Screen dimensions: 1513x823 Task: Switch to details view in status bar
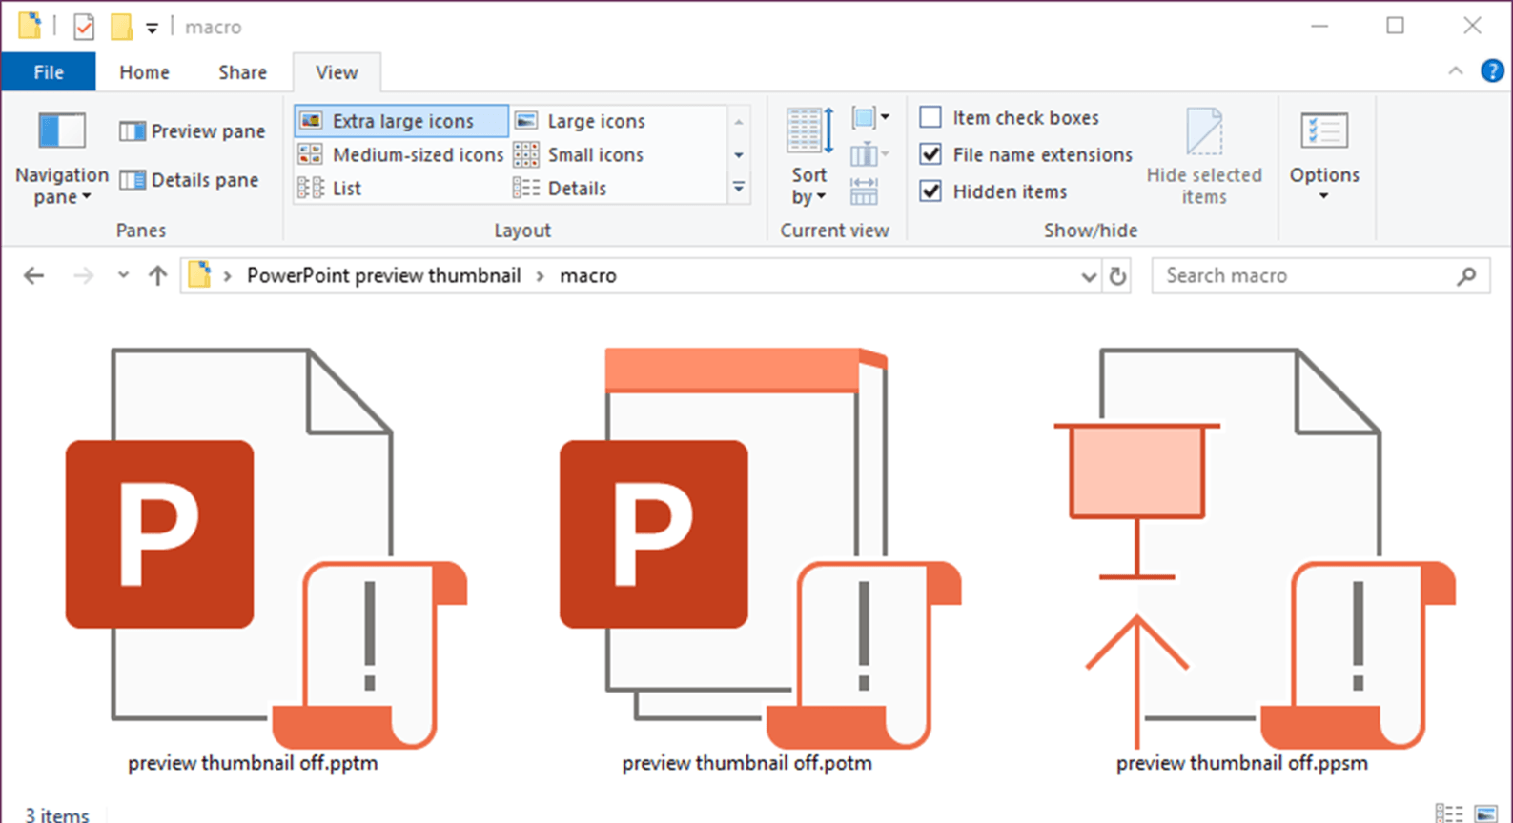[x=1449, y=813]
